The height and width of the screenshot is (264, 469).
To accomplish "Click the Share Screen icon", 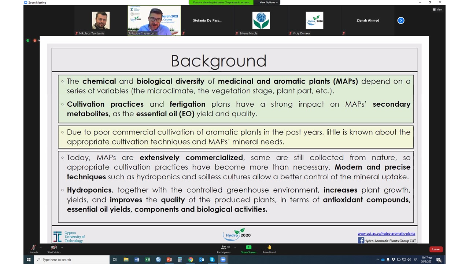I will pyautogui.click(x=248, y=247).
